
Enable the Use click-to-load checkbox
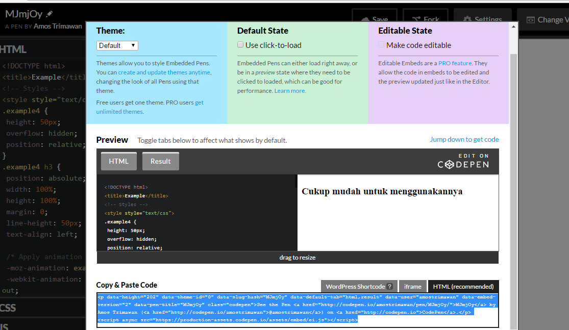click(x=240, y=44)
